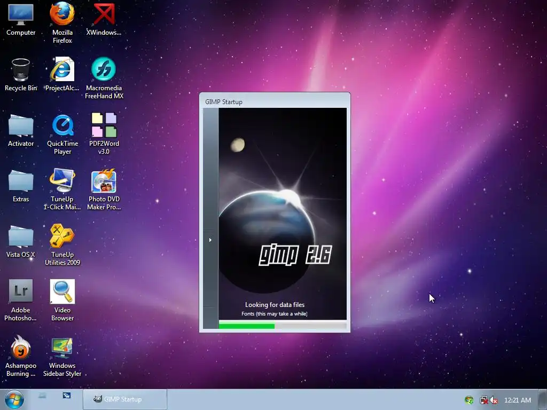Click the GIMP Startup window title bar
547x410 pixels.
click(275, 101)
